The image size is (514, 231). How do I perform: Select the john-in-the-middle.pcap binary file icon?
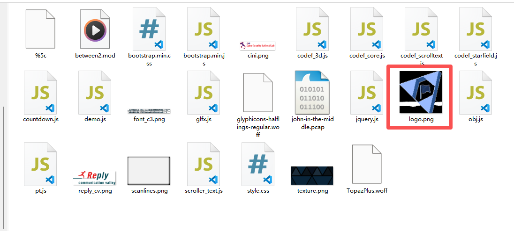[x=312, y=93]
